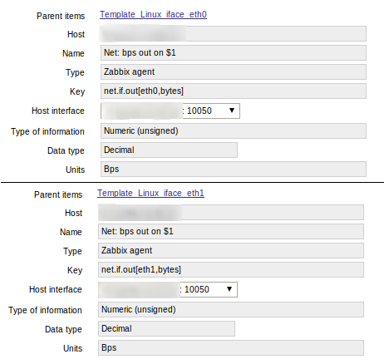Viewport: 384px width, 364px height.
Task: Select the Decimal Data type field for eth0
Action: tap(169, 150)
